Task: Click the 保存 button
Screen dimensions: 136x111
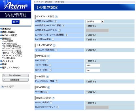Action: pos(16,22)
